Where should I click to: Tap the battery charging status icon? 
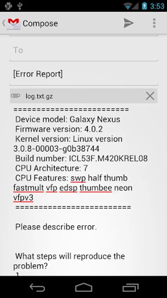click(144, 6)
